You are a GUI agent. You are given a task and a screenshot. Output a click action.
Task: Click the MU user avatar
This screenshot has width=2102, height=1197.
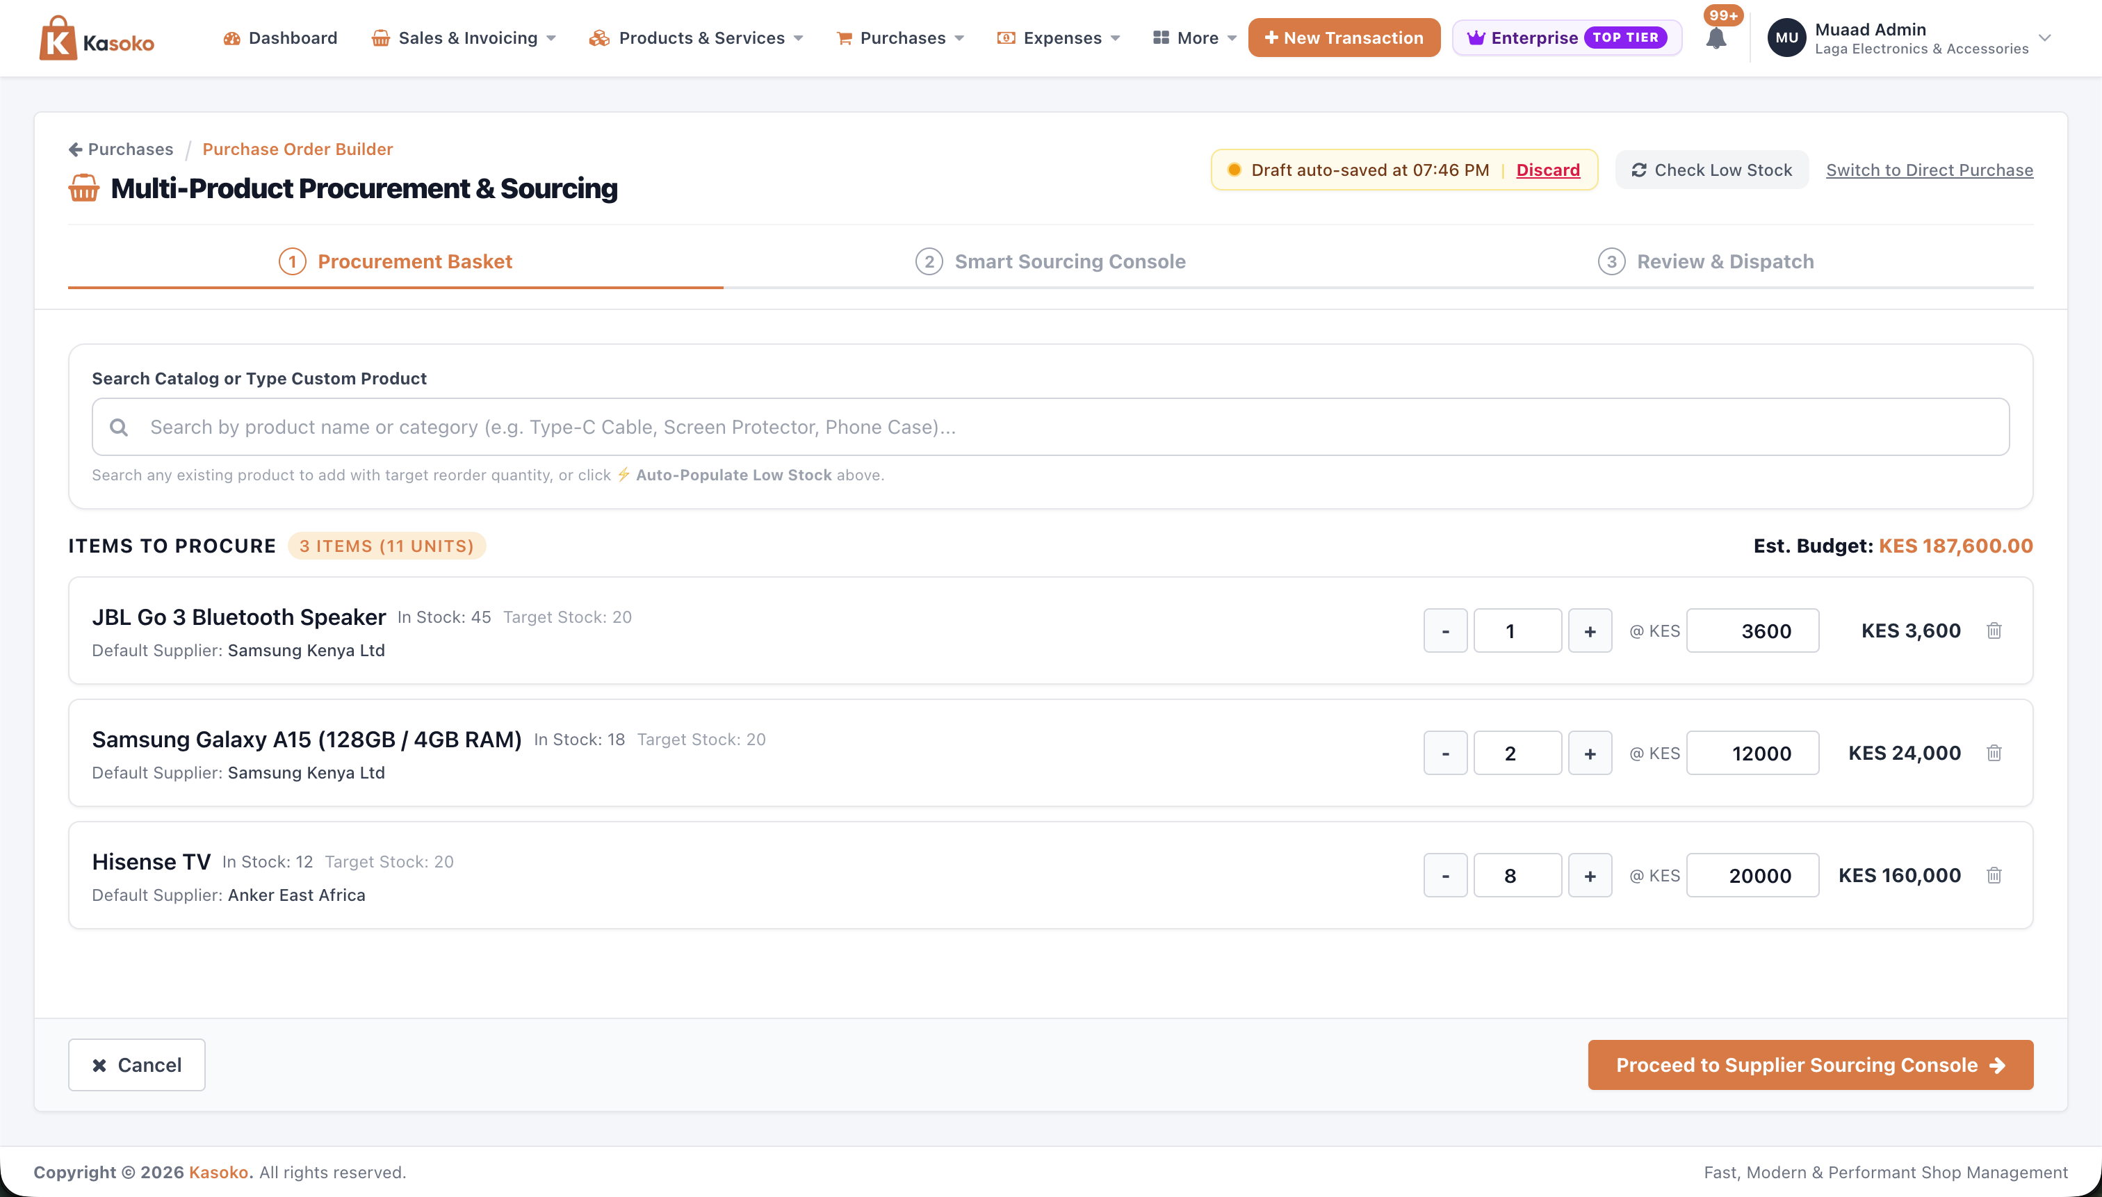click(x=1786, y=38)
